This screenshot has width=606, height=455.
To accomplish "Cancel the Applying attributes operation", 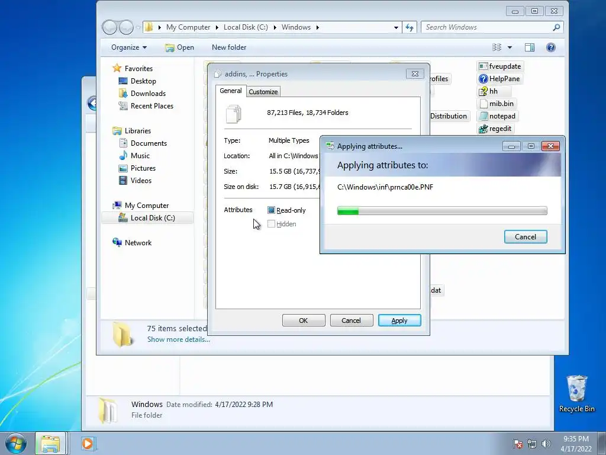I will click(526, 237).
